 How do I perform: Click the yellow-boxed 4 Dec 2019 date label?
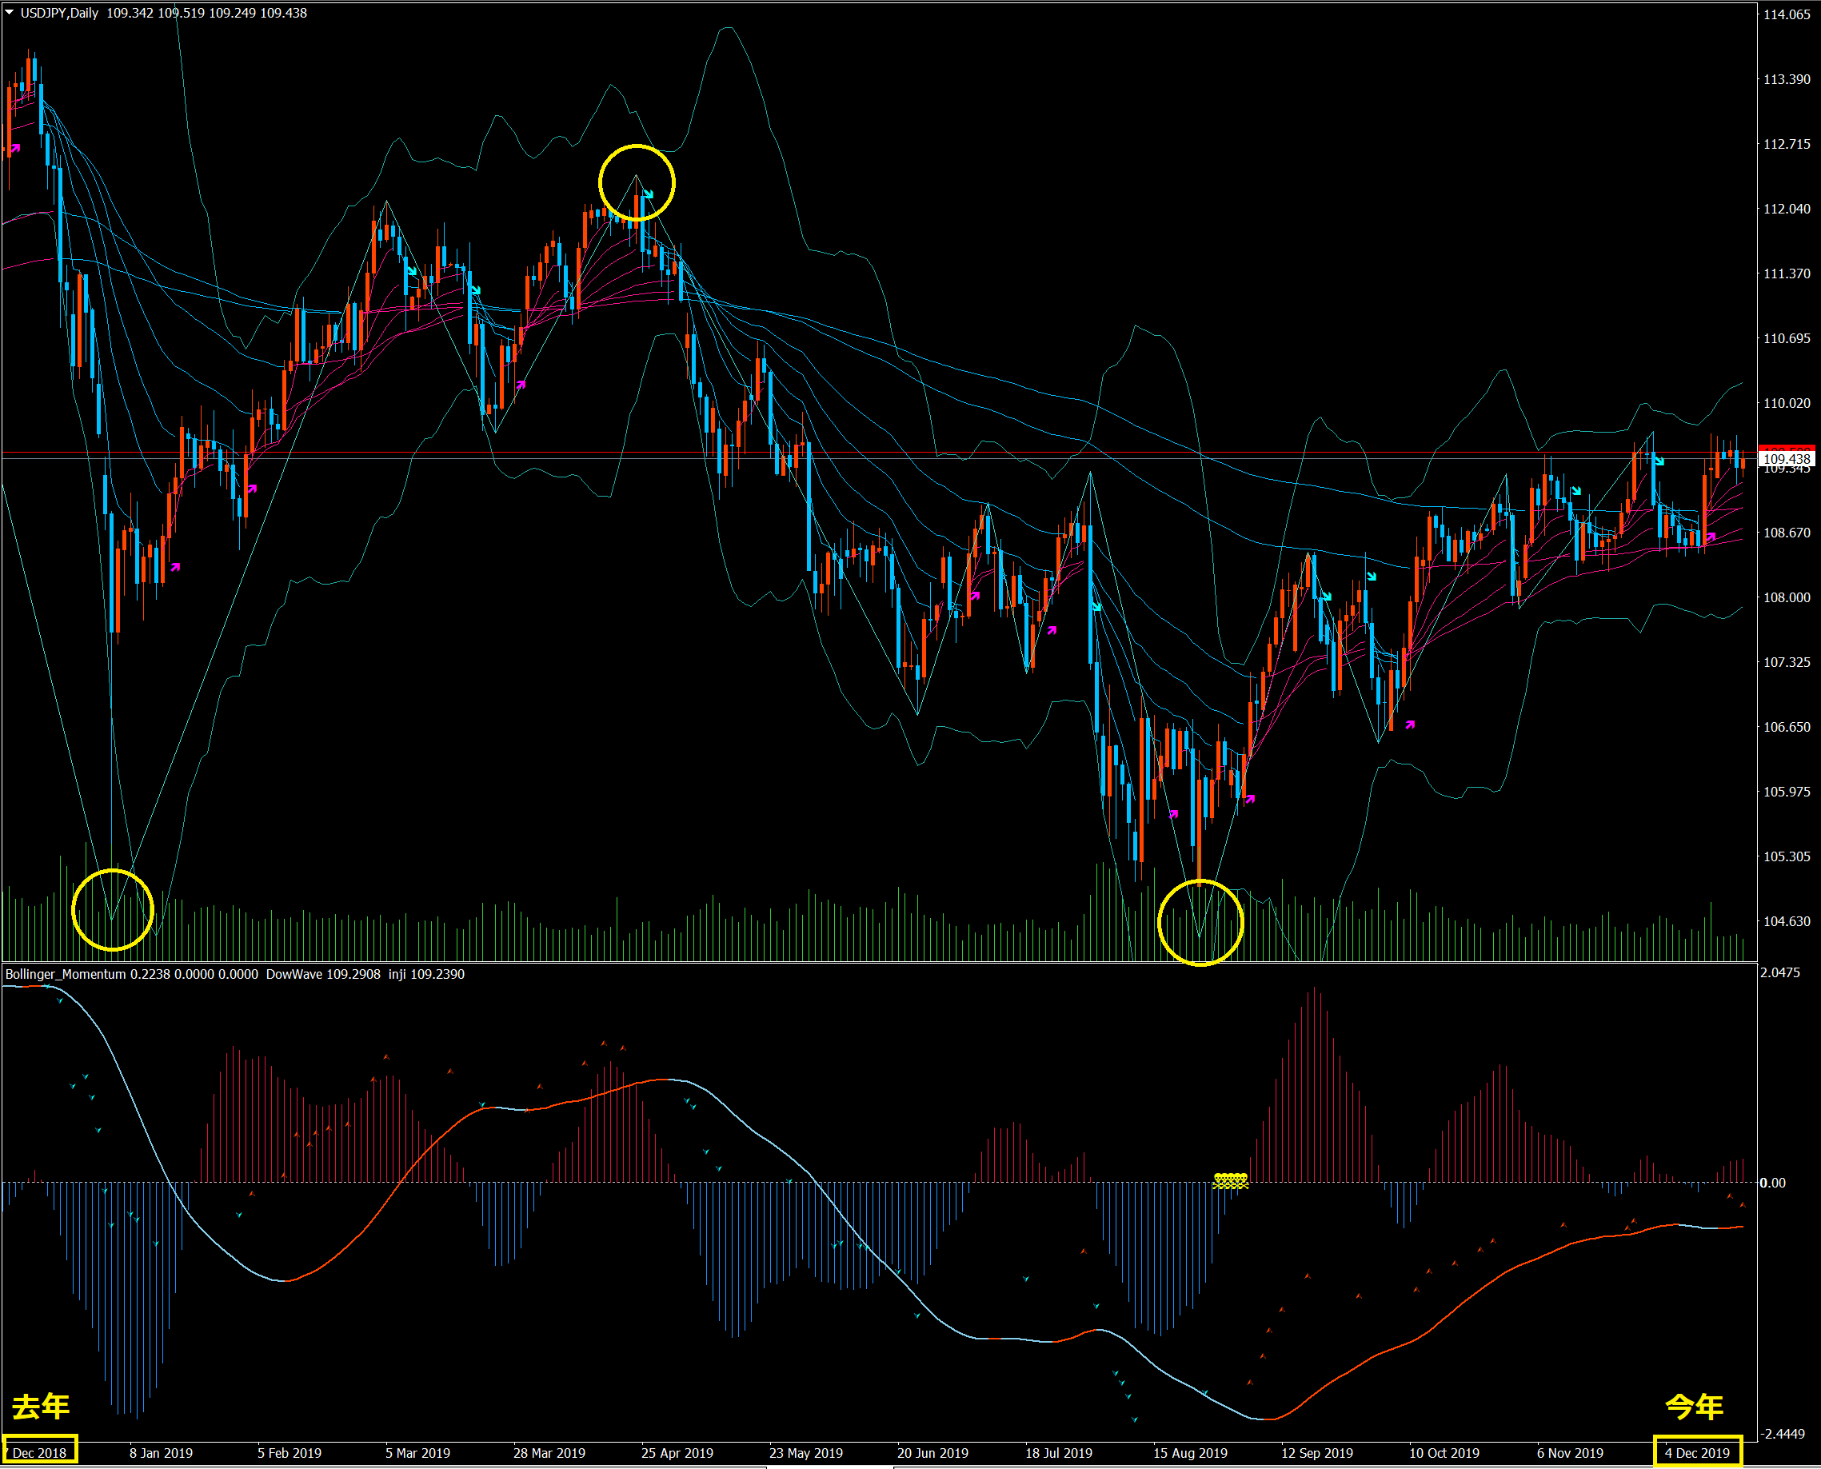[1696, 1453]
